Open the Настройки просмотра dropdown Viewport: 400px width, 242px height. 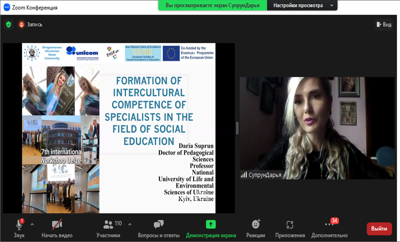pos(302,5)
